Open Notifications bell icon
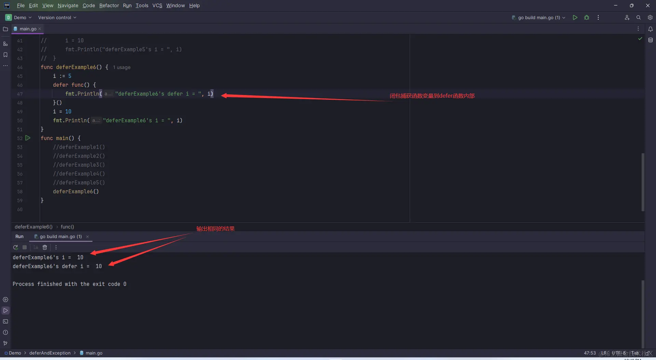Viewport: 656px width, 360px height. [651, 29]
